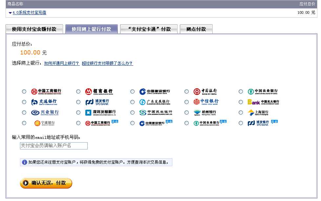Click the 确认无误，付款 button
This screenshot has width=321, height=201.
46,183
